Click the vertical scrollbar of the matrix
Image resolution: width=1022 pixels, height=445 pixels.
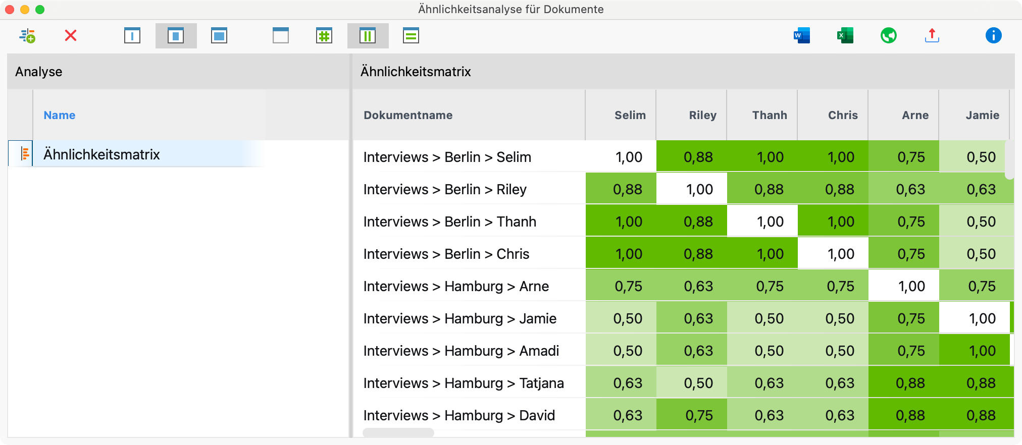(1009, 159)
